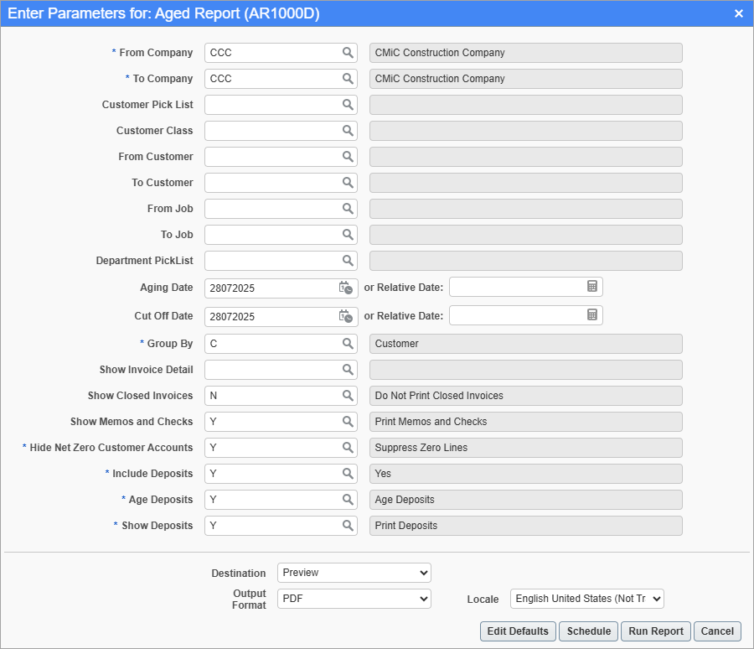Viewport: 754px width, 649px height.
Task: Click the Edit Defaults button
Action: point(518,631)
